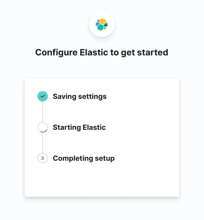Viewport: 204px width, 220px height.
Task: Click the step number 3 circle
Action: click(43, 158)
